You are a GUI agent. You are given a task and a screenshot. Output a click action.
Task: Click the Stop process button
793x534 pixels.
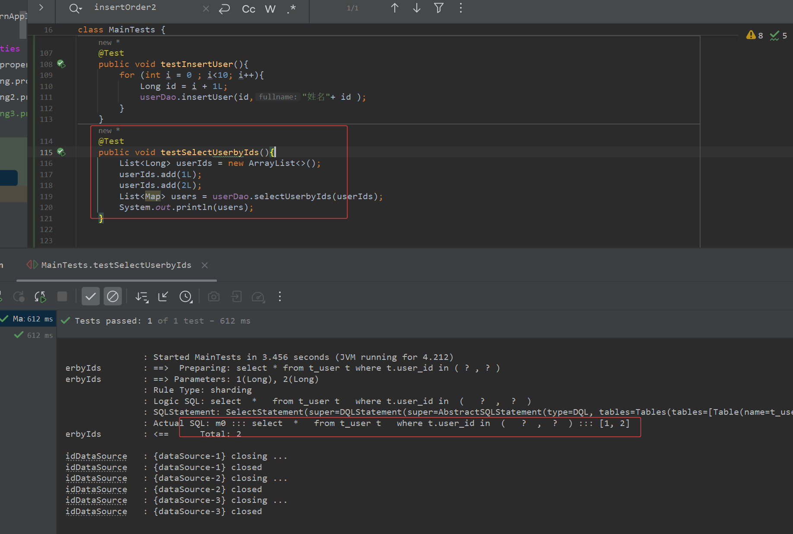(62, 296)
